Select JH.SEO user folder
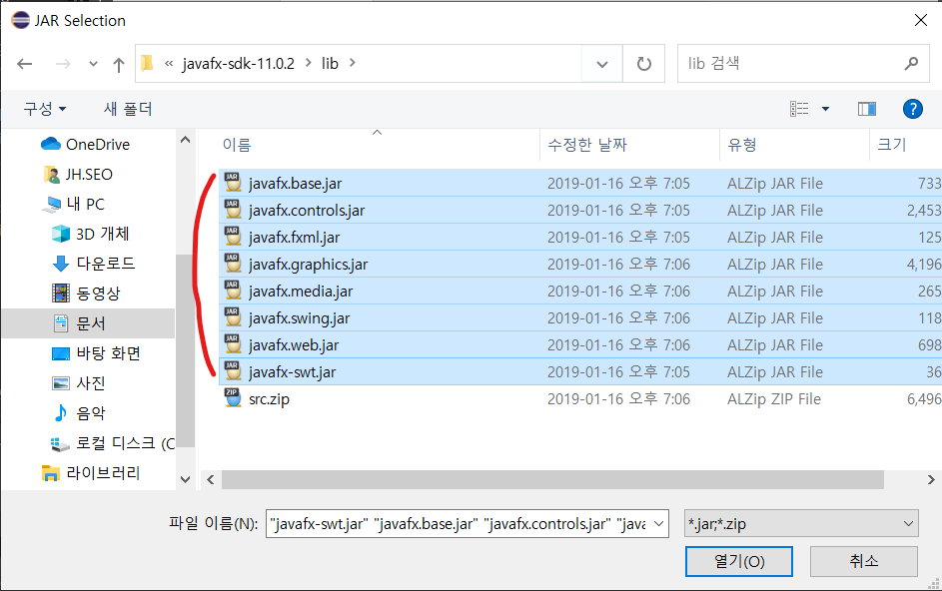The height and width of the screenshot is (591, 942). (78, 174)
